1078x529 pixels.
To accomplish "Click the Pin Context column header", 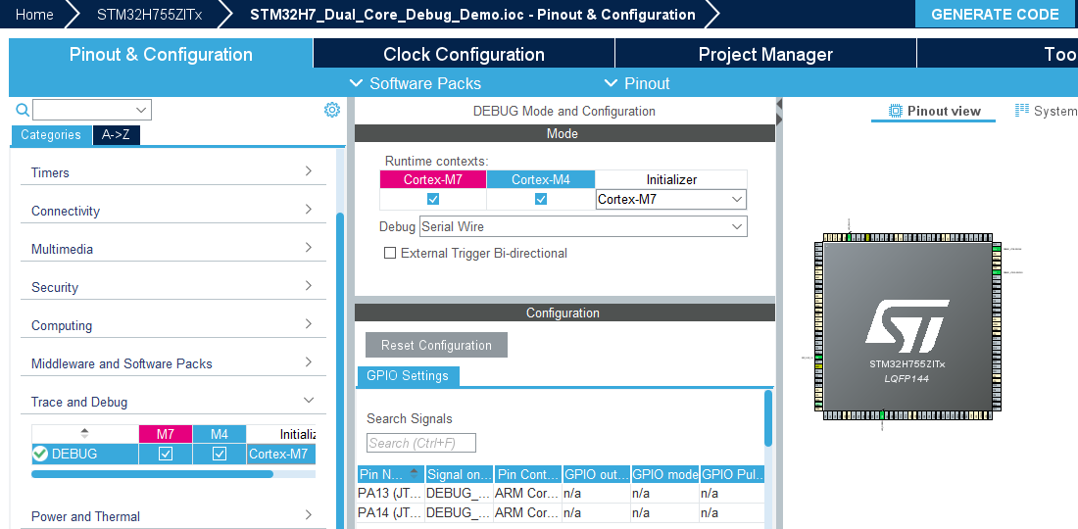I will (x=528, y=474).
